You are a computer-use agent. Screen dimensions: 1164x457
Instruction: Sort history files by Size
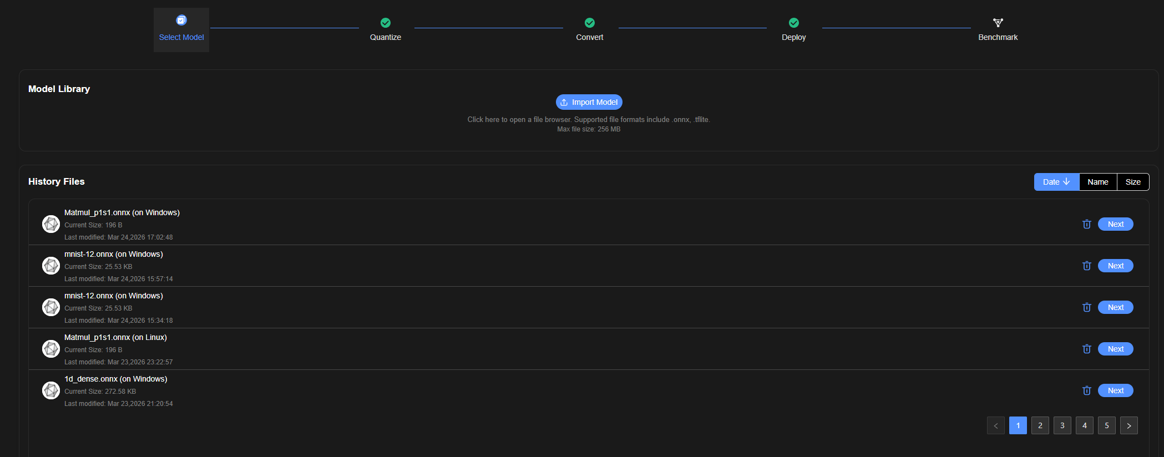pyautogui.click(x=1132, y=182)
